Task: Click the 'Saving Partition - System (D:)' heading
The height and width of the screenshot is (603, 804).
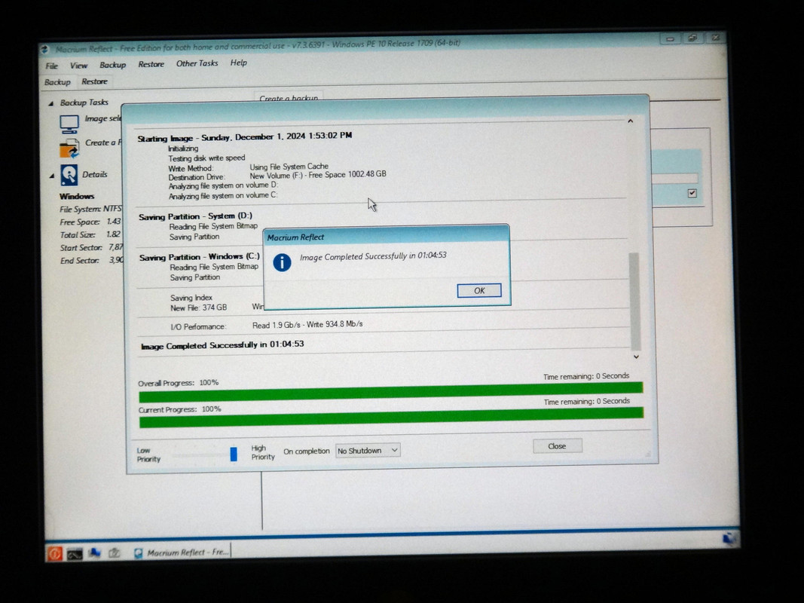Action: click(195, 216)
